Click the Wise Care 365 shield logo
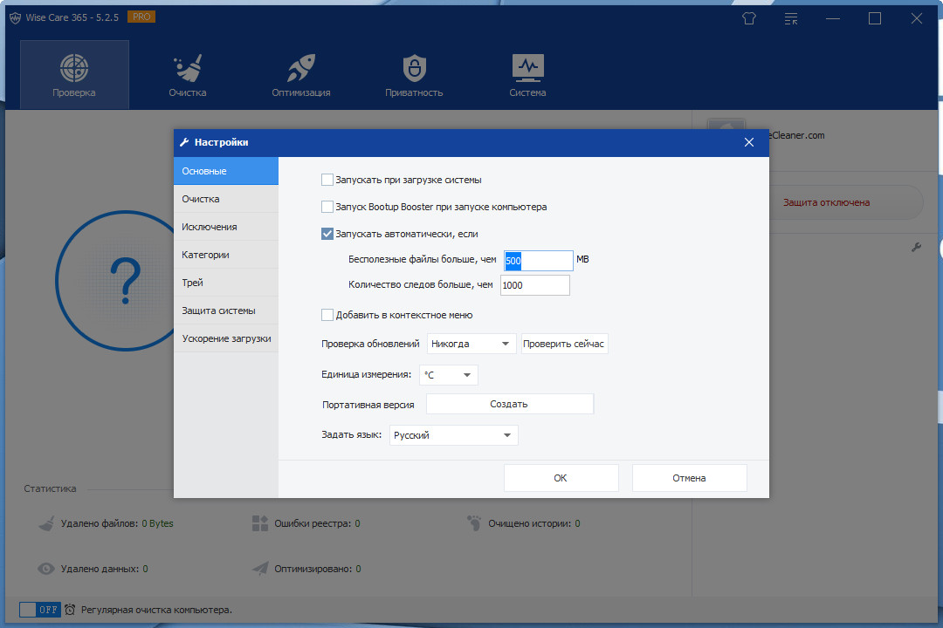This screenshot has width=943, height=628. coord(15,18)
